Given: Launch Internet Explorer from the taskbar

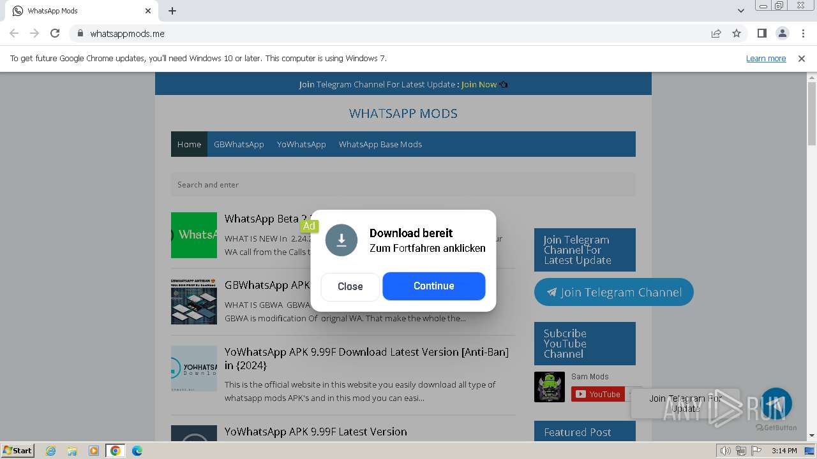Looking at the screenshot, I should 50,451.
